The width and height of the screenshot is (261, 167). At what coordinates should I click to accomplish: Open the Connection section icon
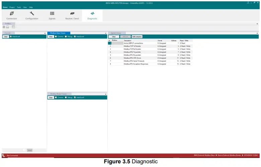click(12, 13)
